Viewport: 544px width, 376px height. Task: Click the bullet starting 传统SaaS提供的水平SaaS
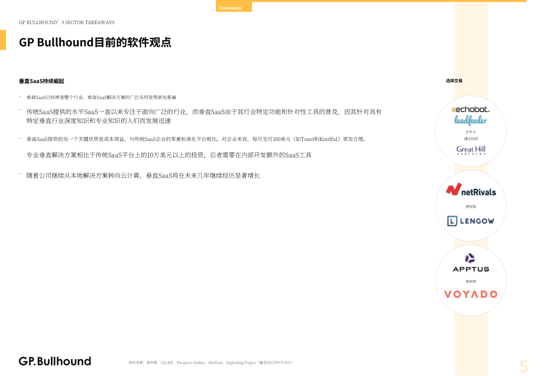pos(204,116)
